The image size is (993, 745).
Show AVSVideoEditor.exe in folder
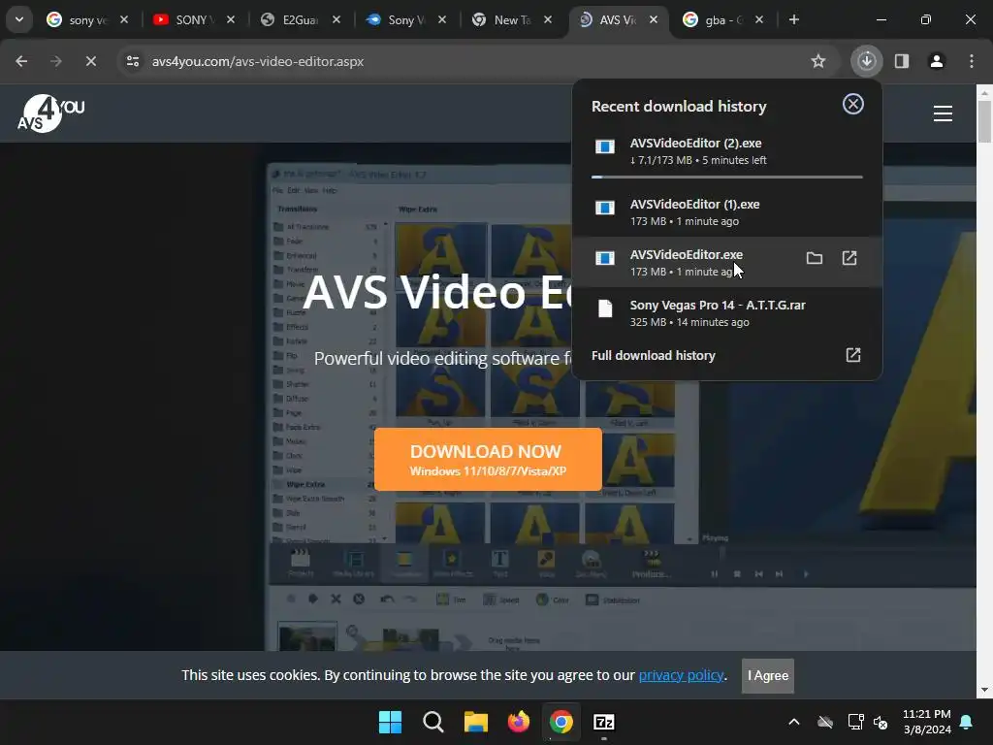click(814, 258)
